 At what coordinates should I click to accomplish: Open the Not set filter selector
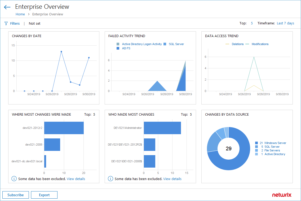(34, 23)
